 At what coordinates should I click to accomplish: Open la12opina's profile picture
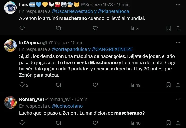pos(10,45)
